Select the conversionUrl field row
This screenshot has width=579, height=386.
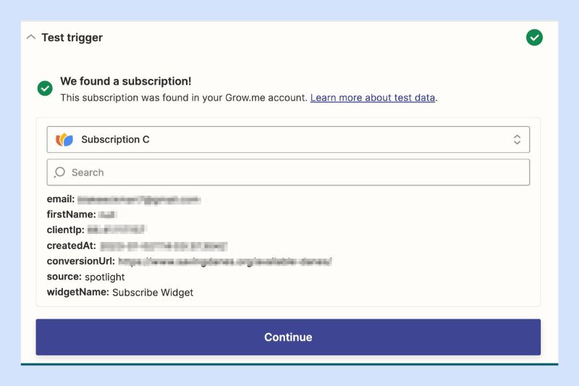click(190, 261)
